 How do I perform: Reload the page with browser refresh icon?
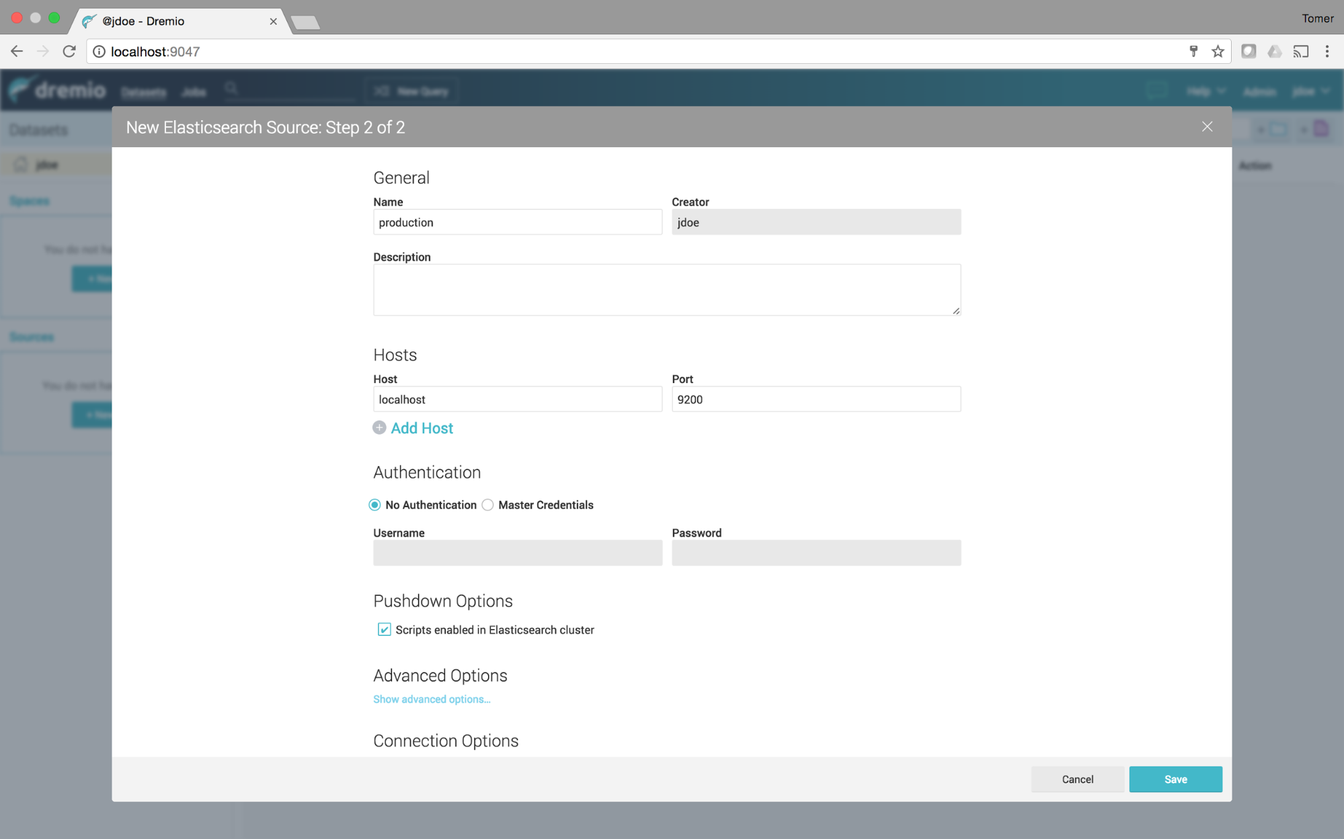69,52
